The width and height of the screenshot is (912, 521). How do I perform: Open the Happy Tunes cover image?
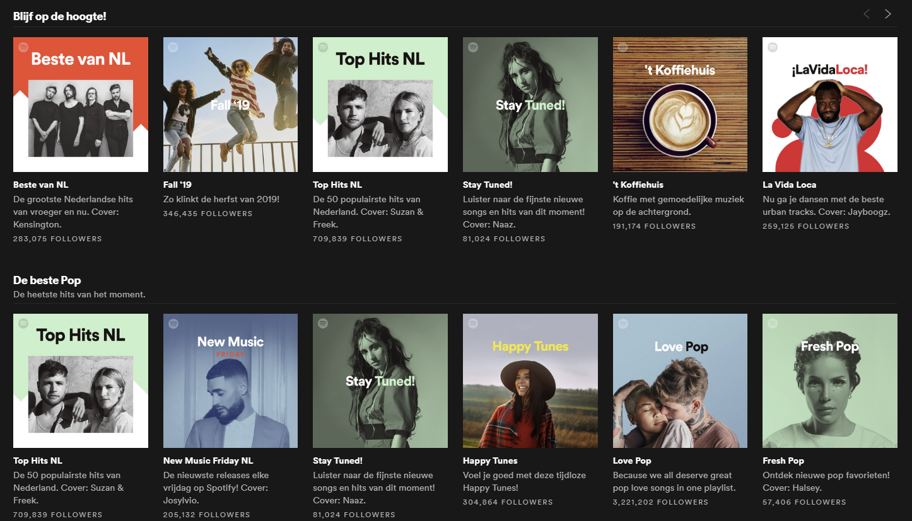coord(530,381)
